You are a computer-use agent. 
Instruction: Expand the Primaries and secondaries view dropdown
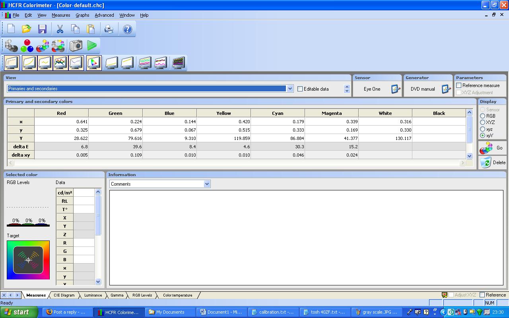click(290, 89)
